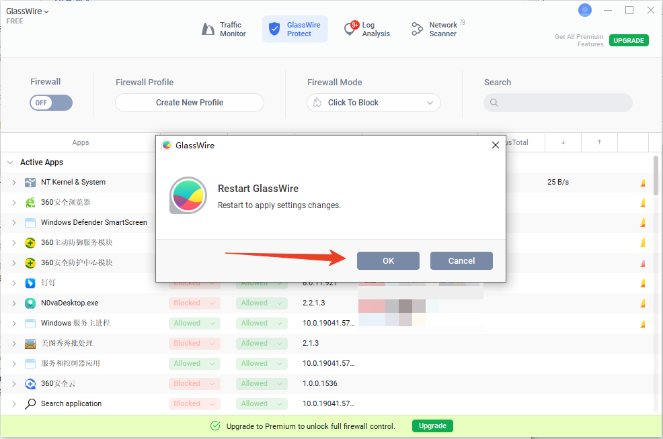Sort by the download arrow column
Image resolution: width=663 pixels, height=439 pixels.
point(563,142)
